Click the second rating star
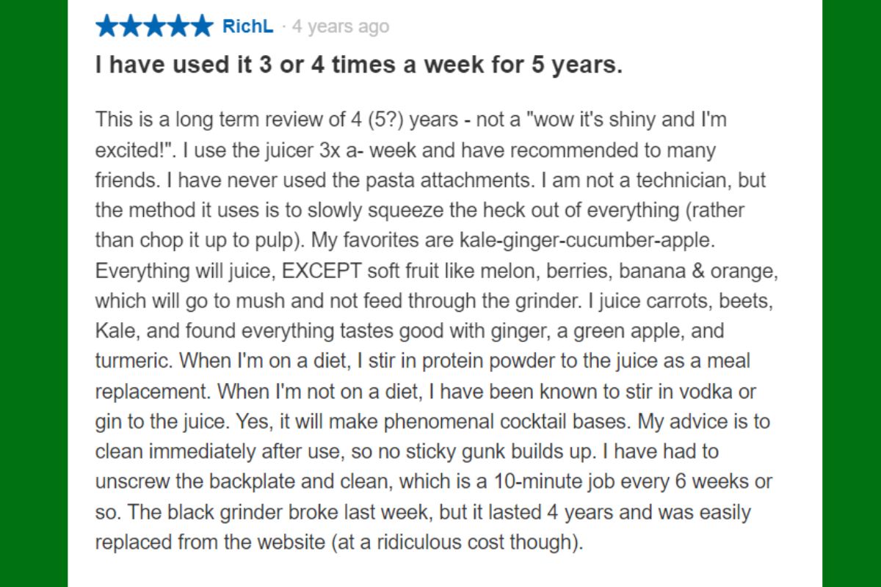The image size is (881, 587). pyautogui.click(x=131, y=27)
